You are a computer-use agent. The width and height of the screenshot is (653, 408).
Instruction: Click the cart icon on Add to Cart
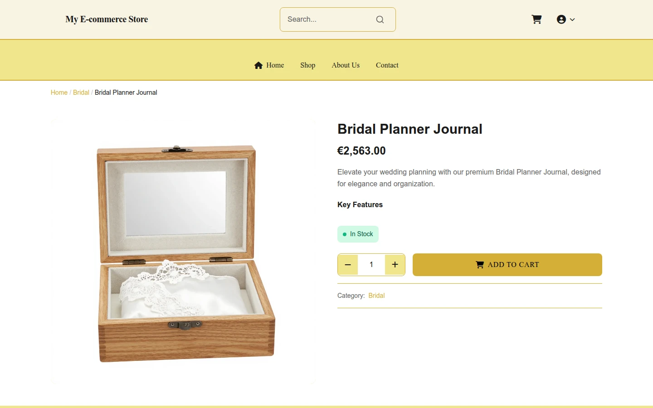480,265
